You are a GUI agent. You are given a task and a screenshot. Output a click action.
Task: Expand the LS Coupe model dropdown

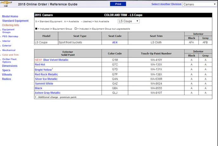pos(129,21)
